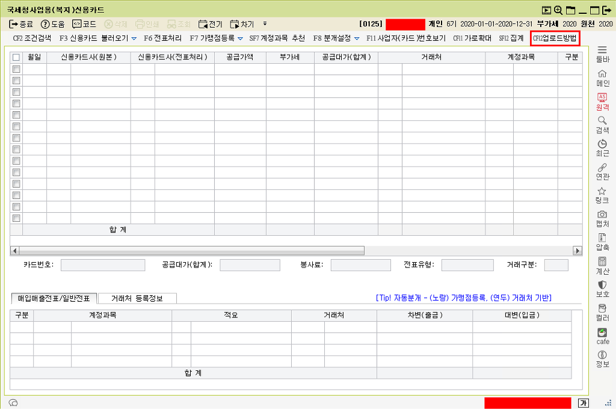Go to next period with 차기
616x410 pixels.
pyautogui.click(x=242, y=24)
